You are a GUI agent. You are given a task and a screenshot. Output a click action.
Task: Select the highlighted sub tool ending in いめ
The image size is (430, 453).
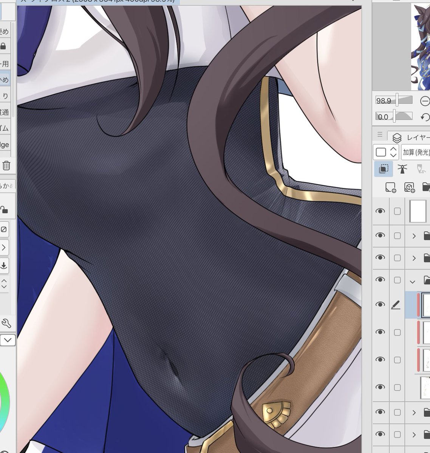click(5, 80)
